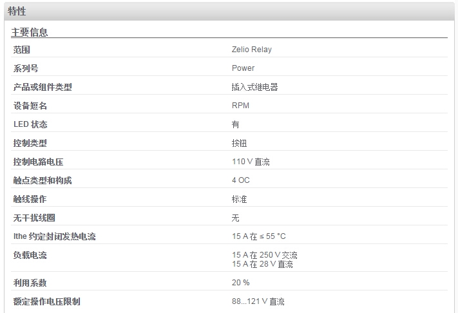Select the 4 OC contact value
The width and height of the screenshot is (458, 313).
click(x=241, y=180)
